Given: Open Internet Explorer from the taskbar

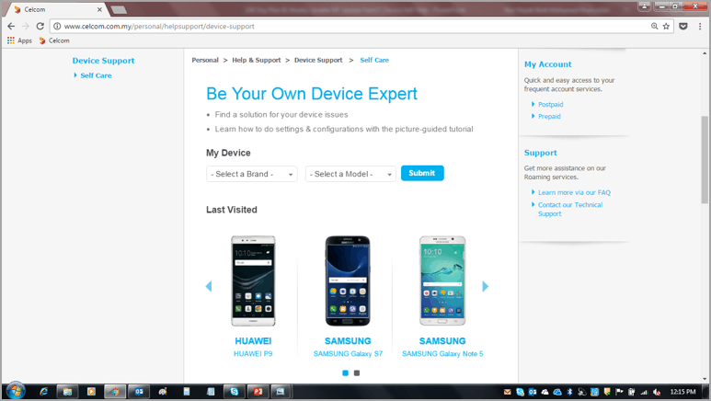Looking at the screenshot, I should point(43,392).
